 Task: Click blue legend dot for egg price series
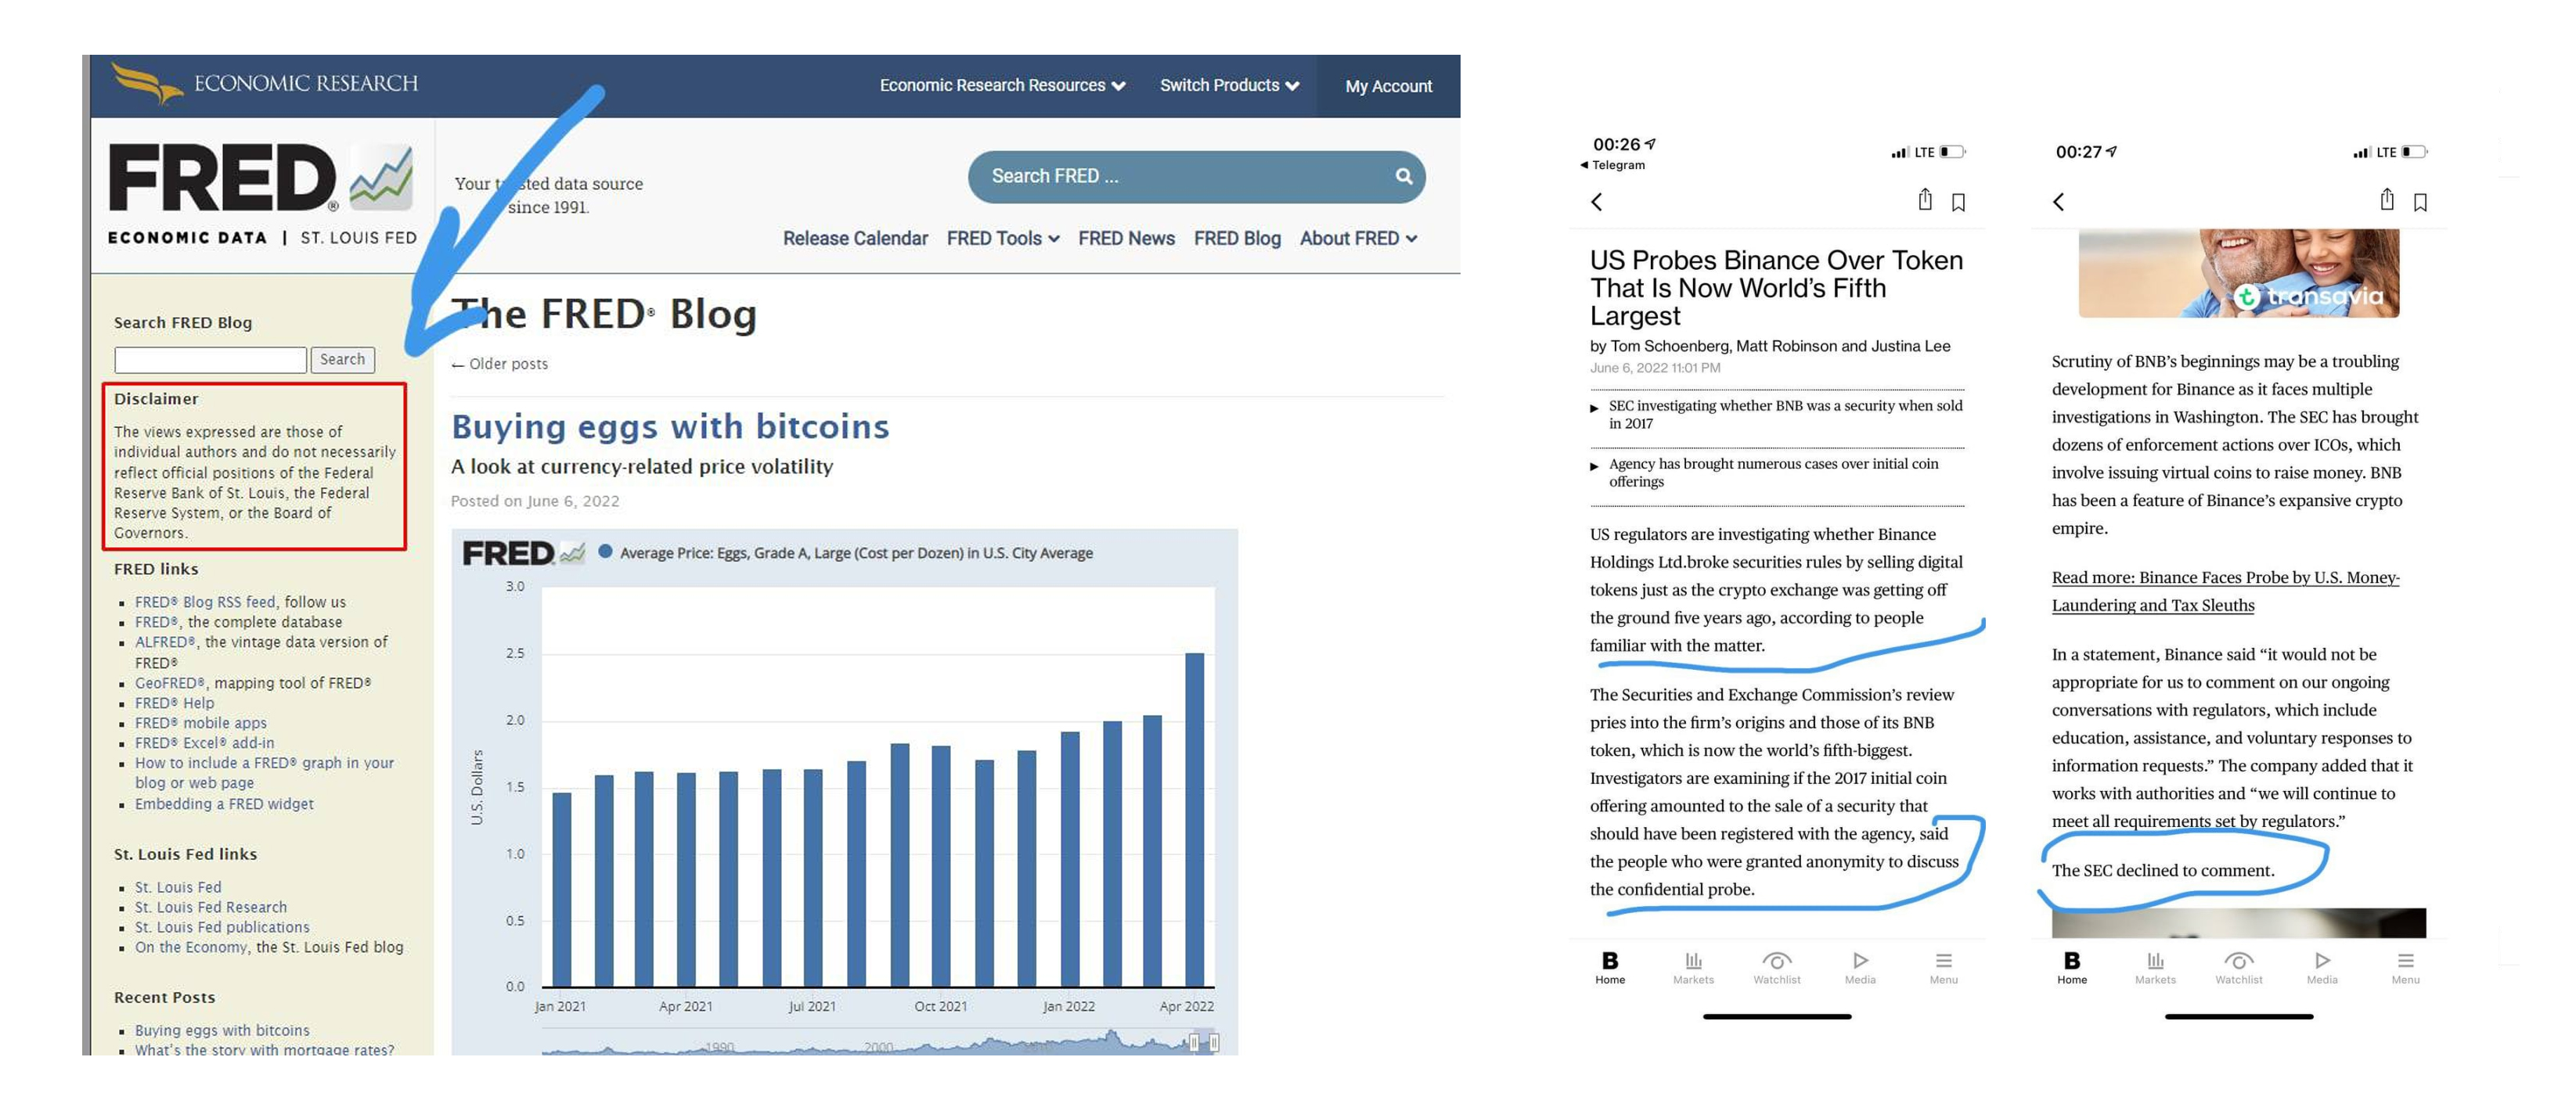tap(605, 551)
